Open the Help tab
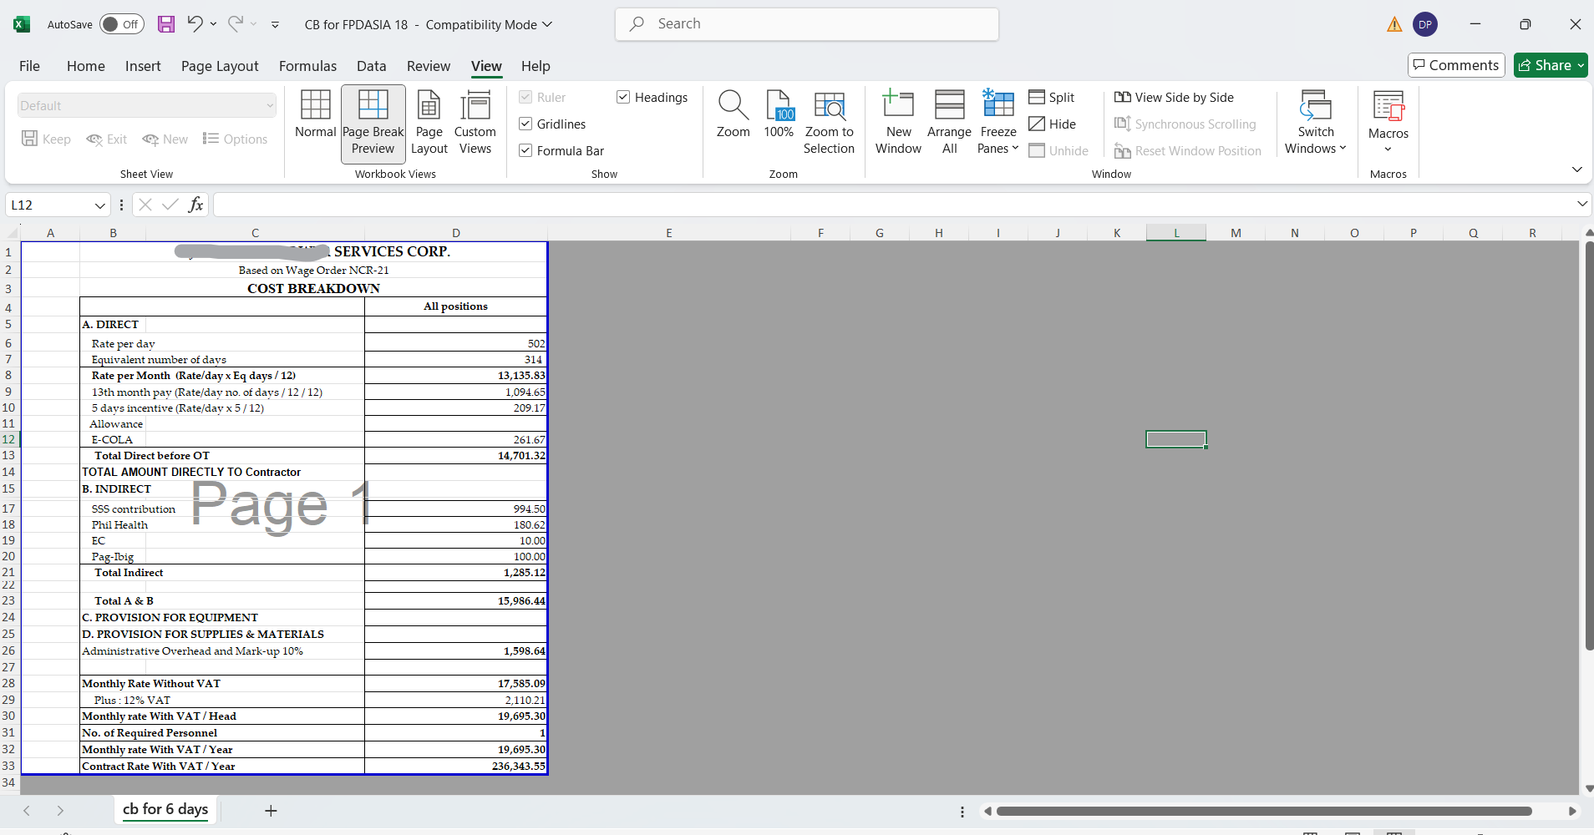Image resolution: width=1594 pixels, height=835 pixels. point(536,66)
